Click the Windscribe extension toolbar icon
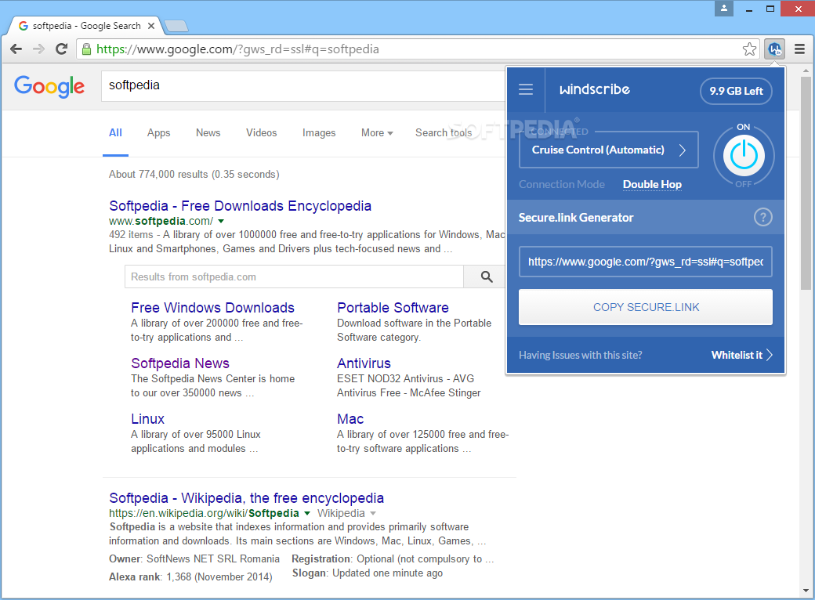The image size is (815, 600). 774,49
